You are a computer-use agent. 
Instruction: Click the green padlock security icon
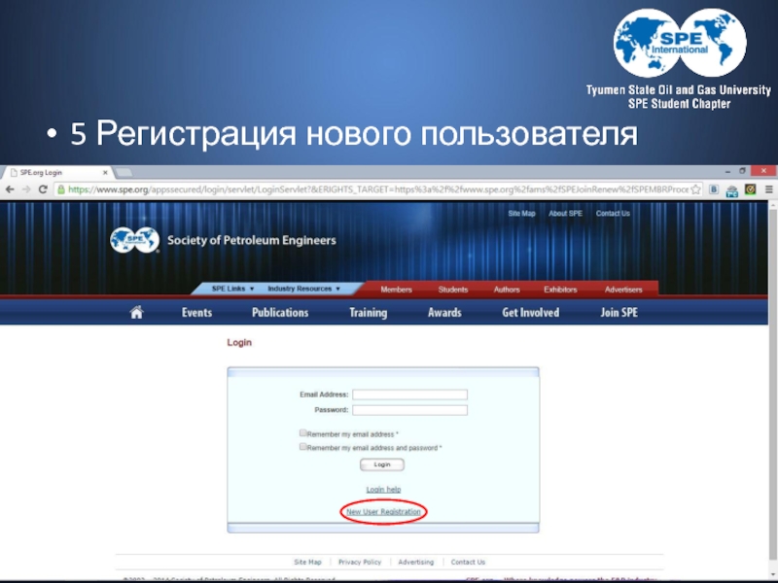[x=60, y=189]
